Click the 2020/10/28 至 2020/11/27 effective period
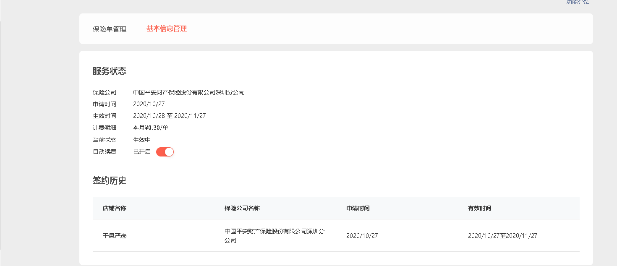 click(170, 116)
